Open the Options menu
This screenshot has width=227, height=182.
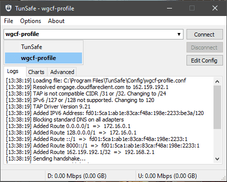pos(30,21)
